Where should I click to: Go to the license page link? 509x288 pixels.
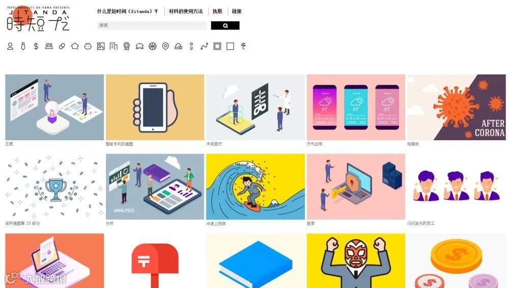[x=217, y=11]
